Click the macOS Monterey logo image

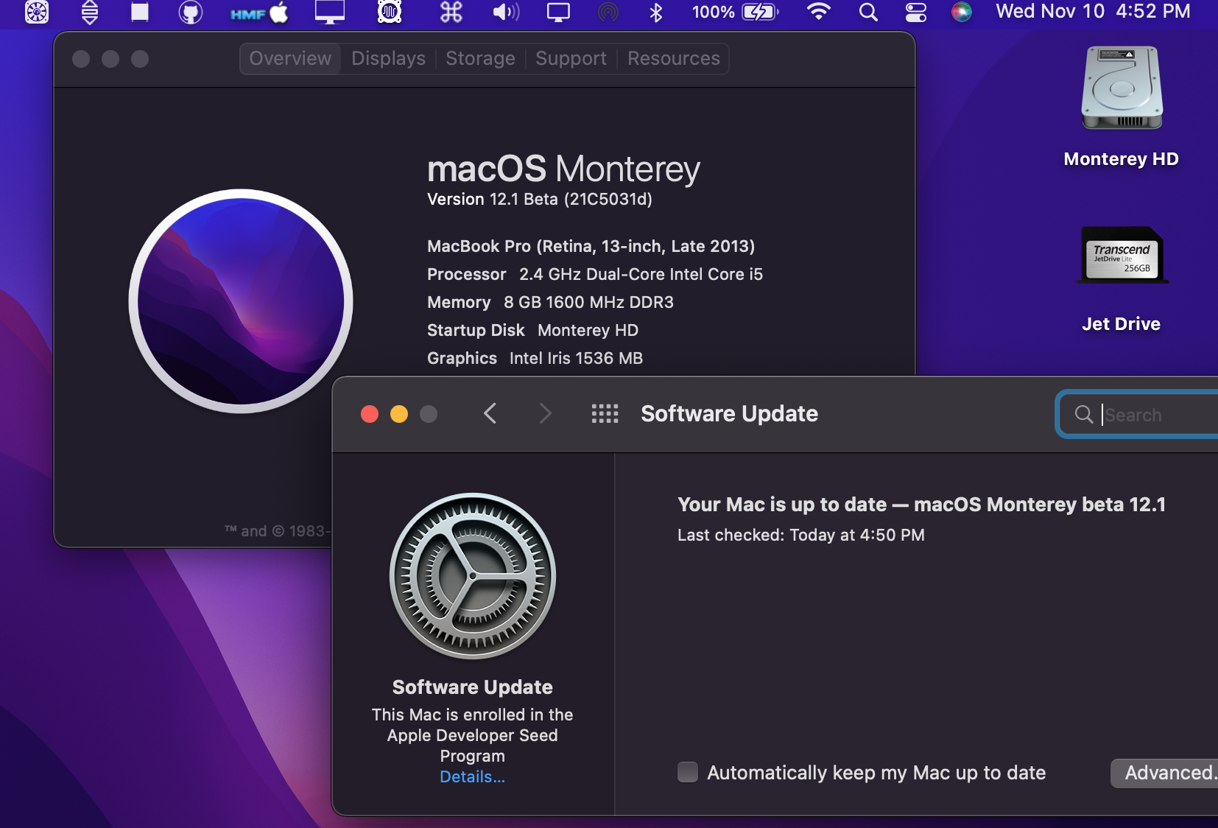click(x=241, y=301)
